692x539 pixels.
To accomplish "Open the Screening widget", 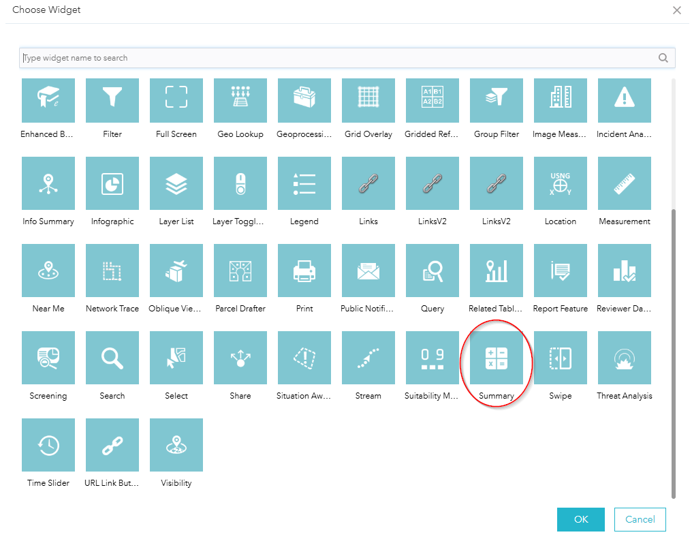I will coord(48,358).
